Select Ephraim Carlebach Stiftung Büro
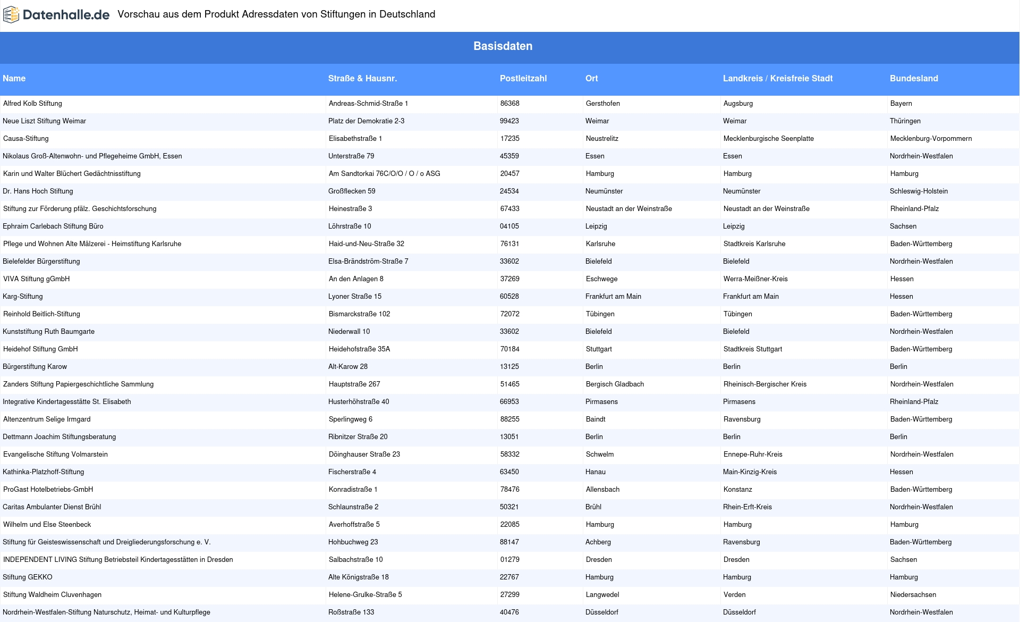1020x622 pixels. pos(53,226)
